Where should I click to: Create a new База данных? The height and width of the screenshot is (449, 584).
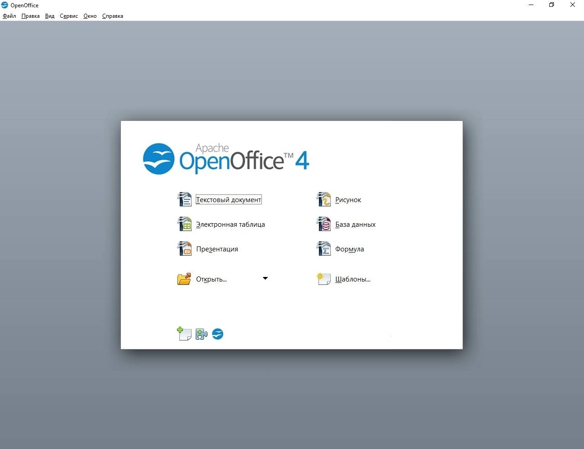click(355, 224)
